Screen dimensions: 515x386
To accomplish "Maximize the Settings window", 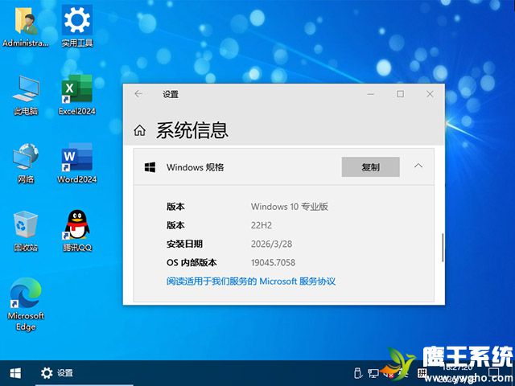I will [400, 94].
